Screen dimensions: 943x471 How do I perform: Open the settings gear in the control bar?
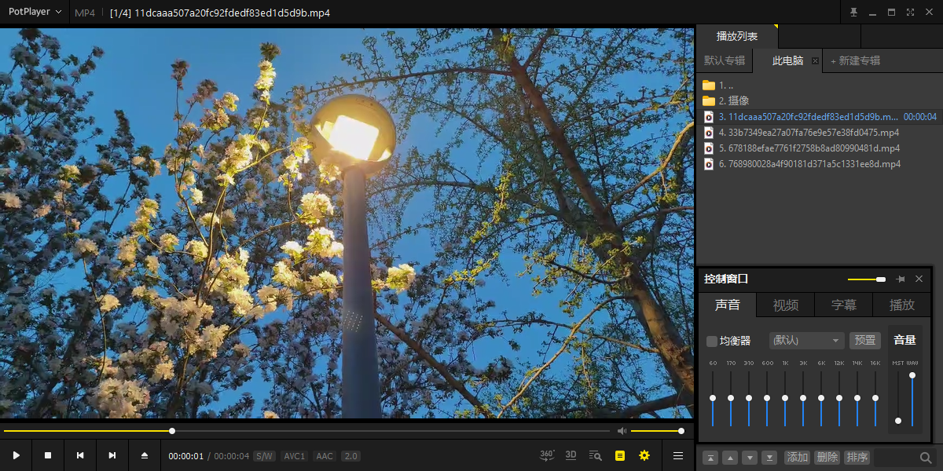click(x=644, y=455)
